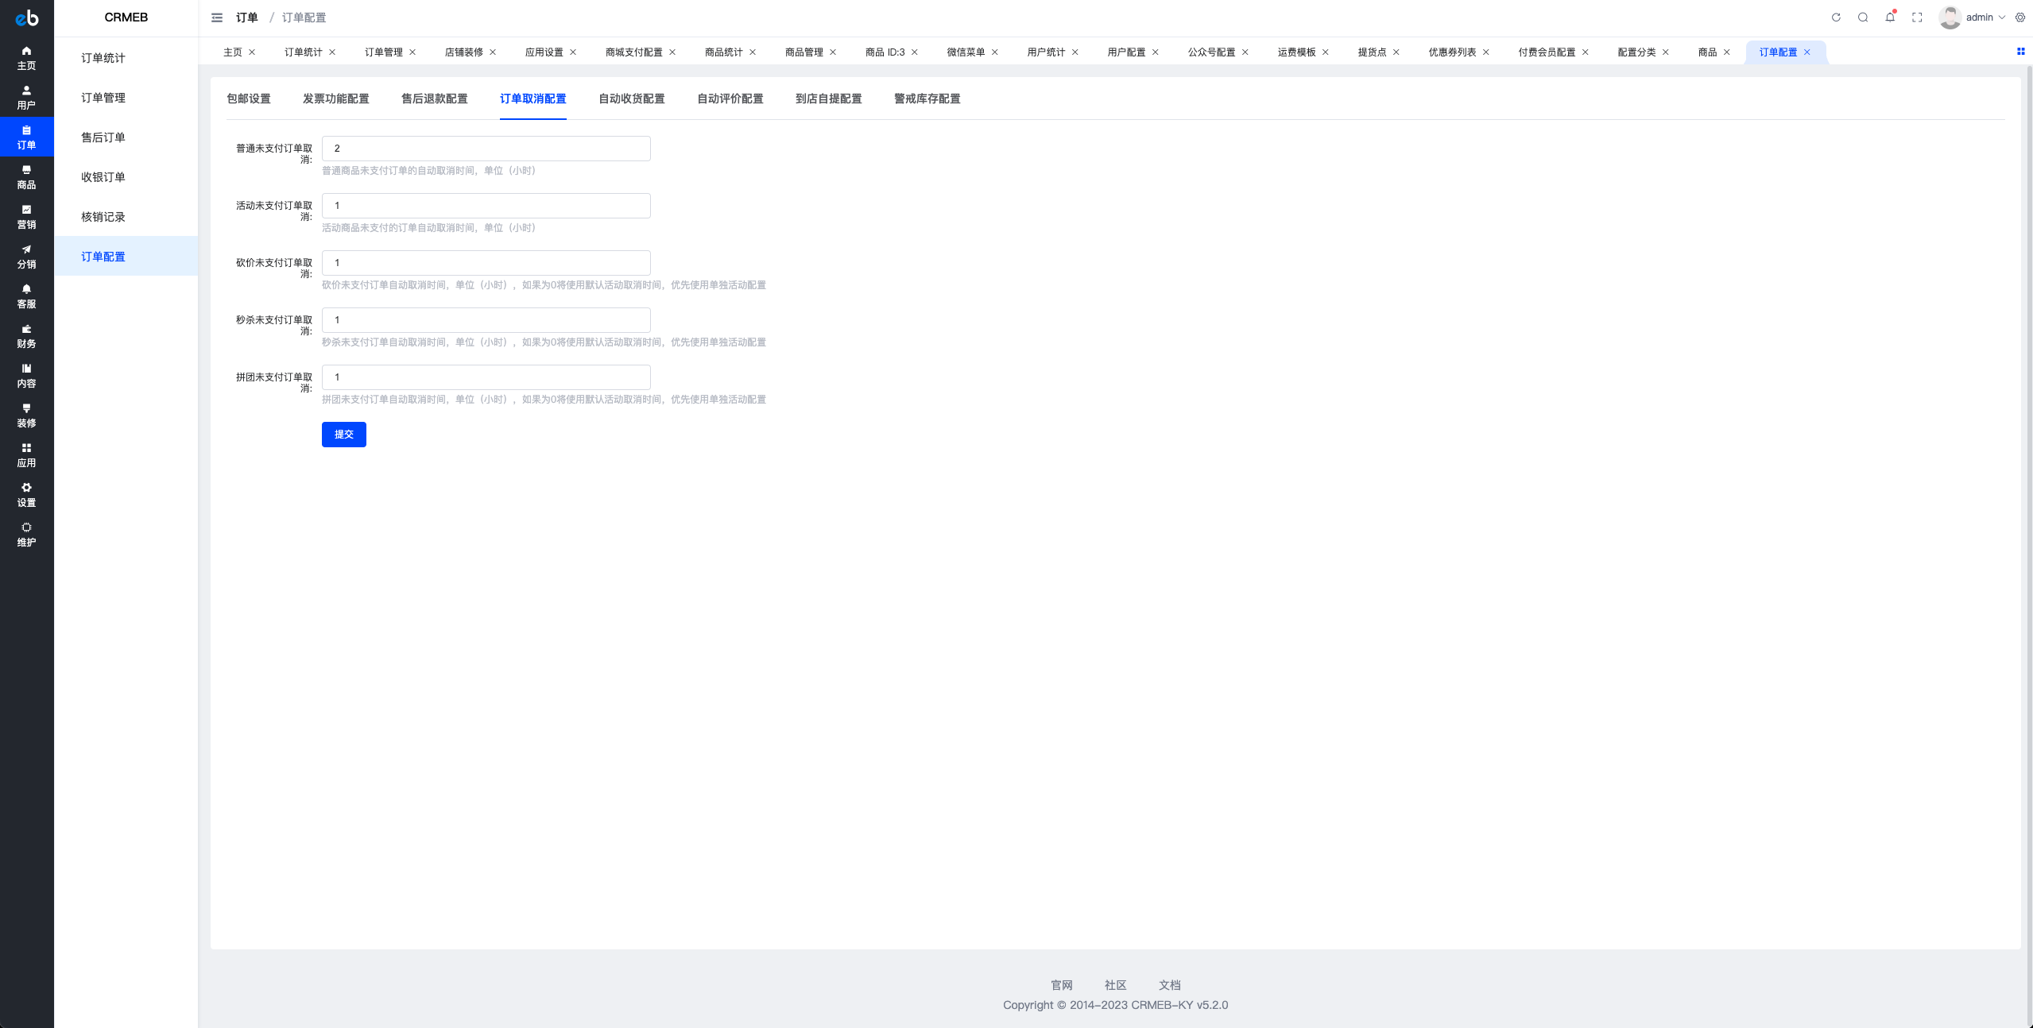Open 财务 finance sidebar icon

(x=26, y=335)
